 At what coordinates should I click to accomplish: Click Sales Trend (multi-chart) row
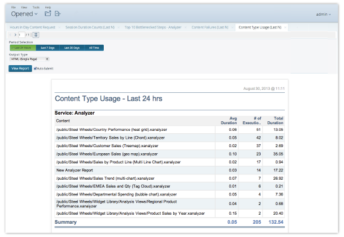[x=170, y=179]
